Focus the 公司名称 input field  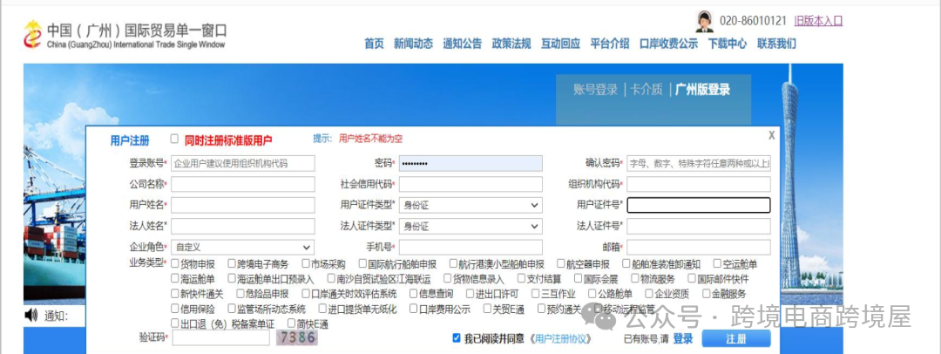pyautogui.click(x=242, y=184)
